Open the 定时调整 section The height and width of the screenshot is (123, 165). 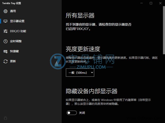31,41
